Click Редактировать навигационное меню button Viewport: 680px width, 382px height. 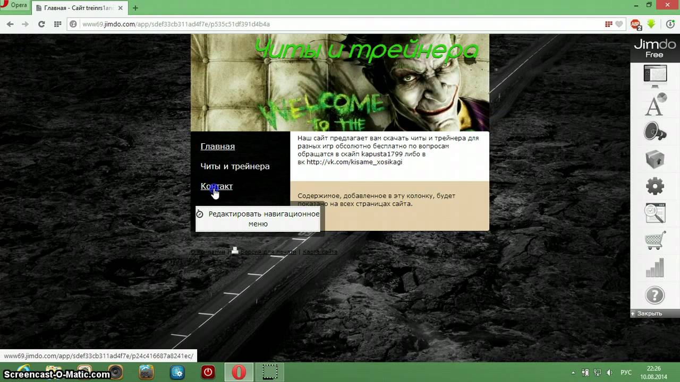click(258, 219)
